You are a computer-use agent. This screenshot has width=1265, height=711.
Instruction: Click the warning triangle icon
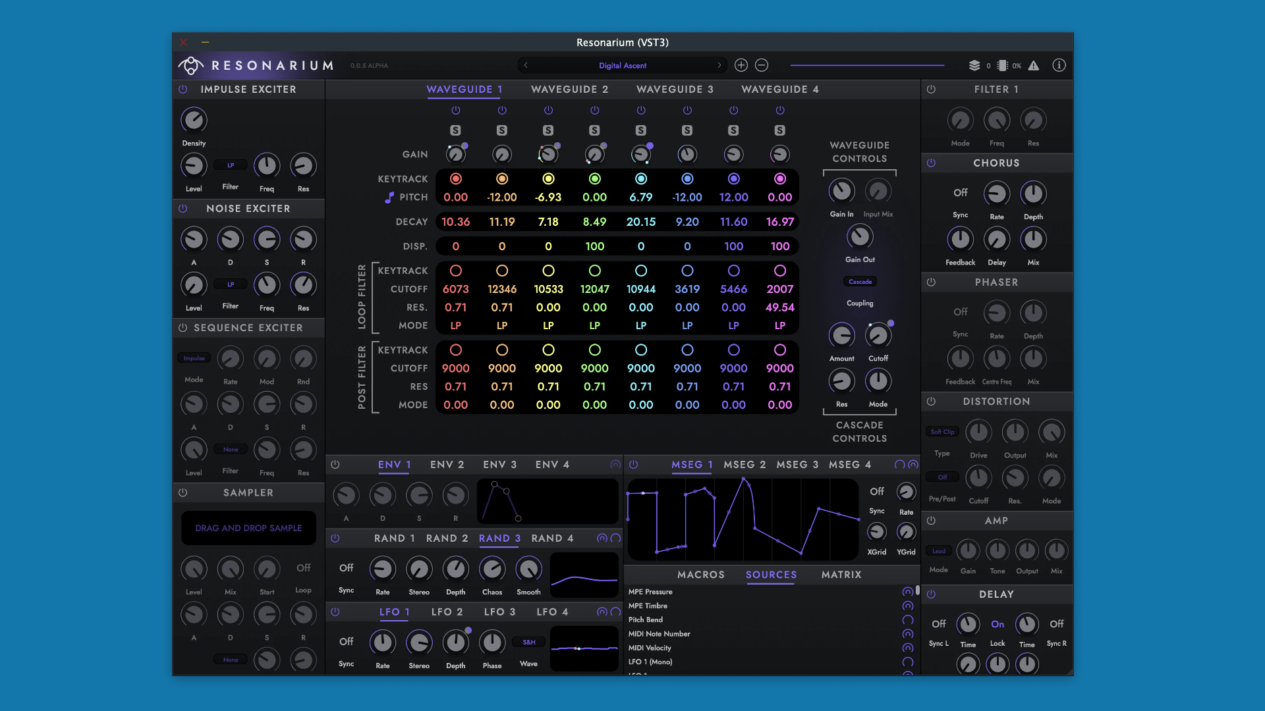[1034, 65]
